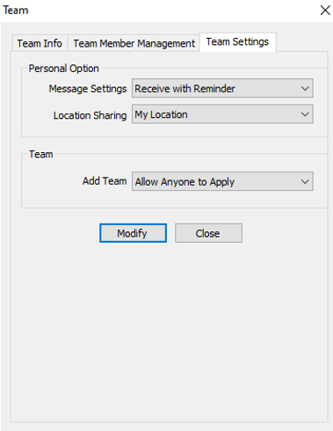Switch to the Team Info tab
Image resolution: width=333 pixels, height=431 pixels.
pyautogui.click(x=40, y=43)
